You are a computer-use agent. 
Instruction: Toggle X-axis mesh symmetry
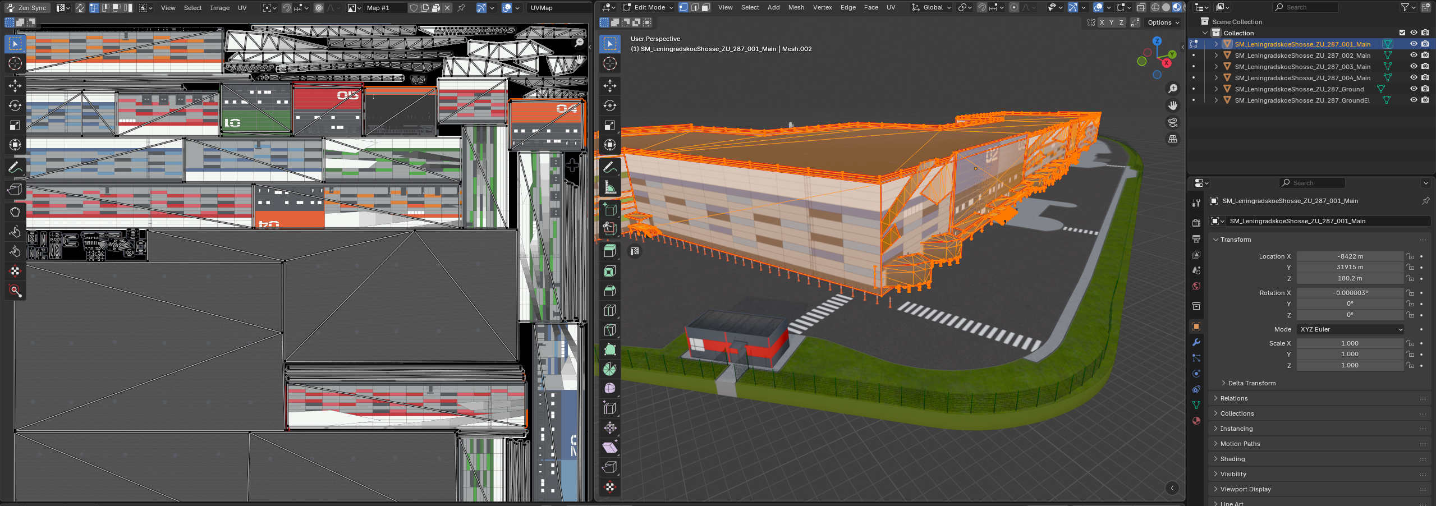point(1102,22)
